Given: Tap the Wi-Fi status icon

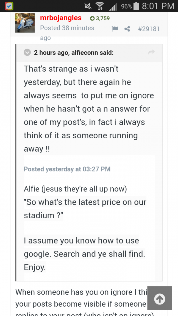Looking at the screenshot, I should [x=99, y=5].
